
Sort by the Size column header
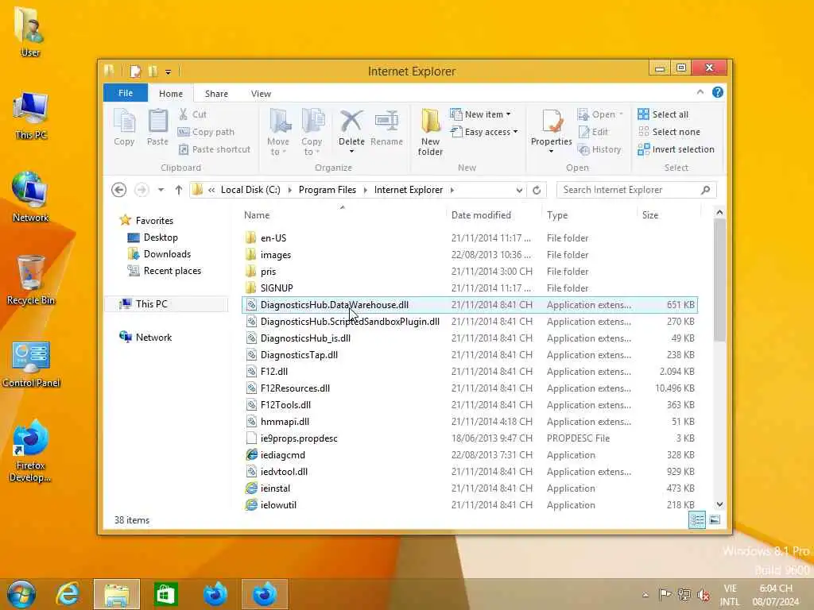pyautogui.click(x=668, y=214)
